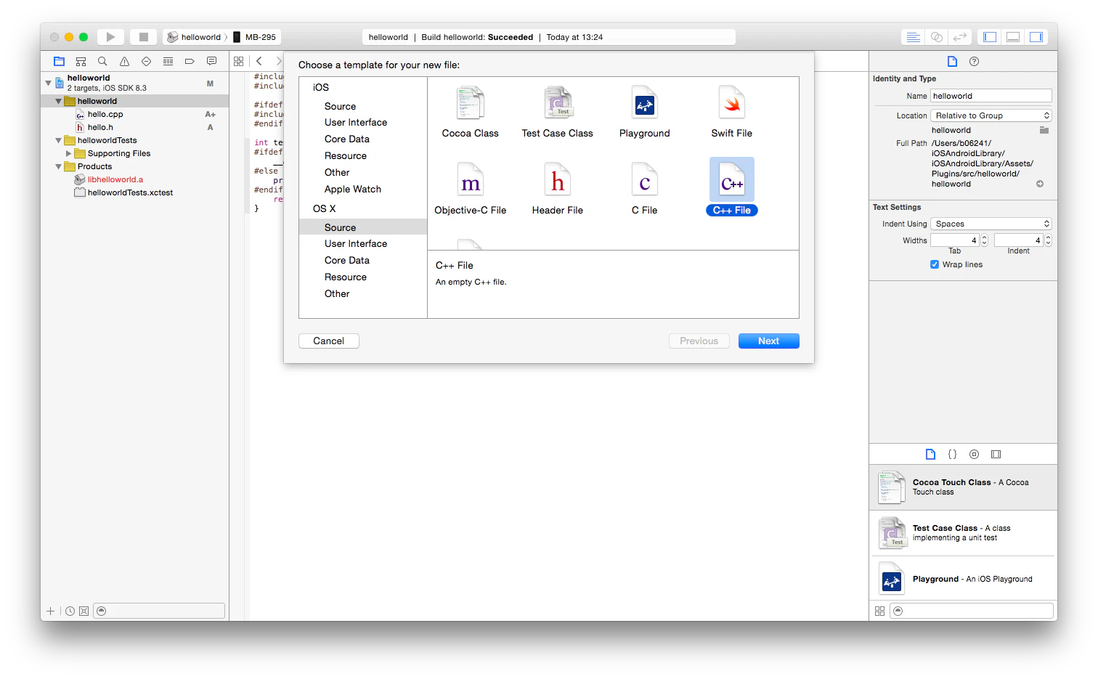Click the Next button
Image resolution: width=1098 pixels, height=679 pixels.
[769, 341]
